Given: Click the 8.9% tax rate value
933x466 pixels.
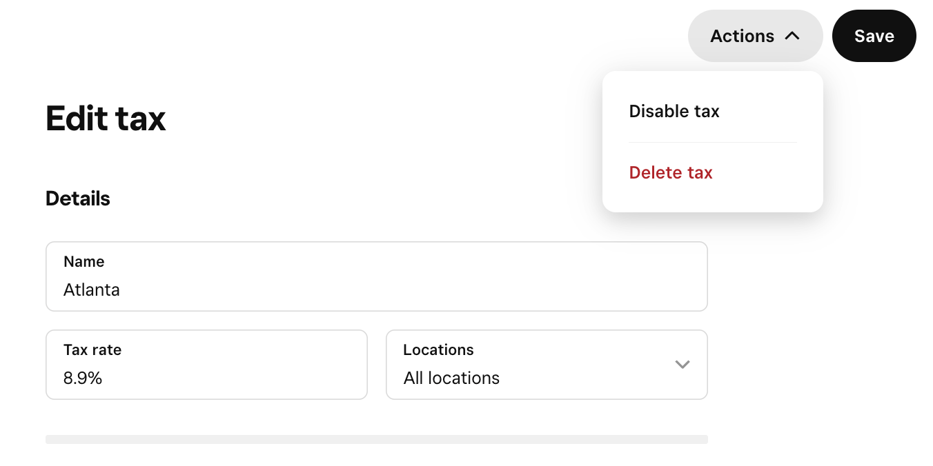Looking at the screenshot, I should tap(83, 378).
